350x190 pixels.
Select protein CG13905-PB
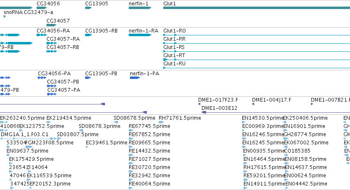point(101,74)
